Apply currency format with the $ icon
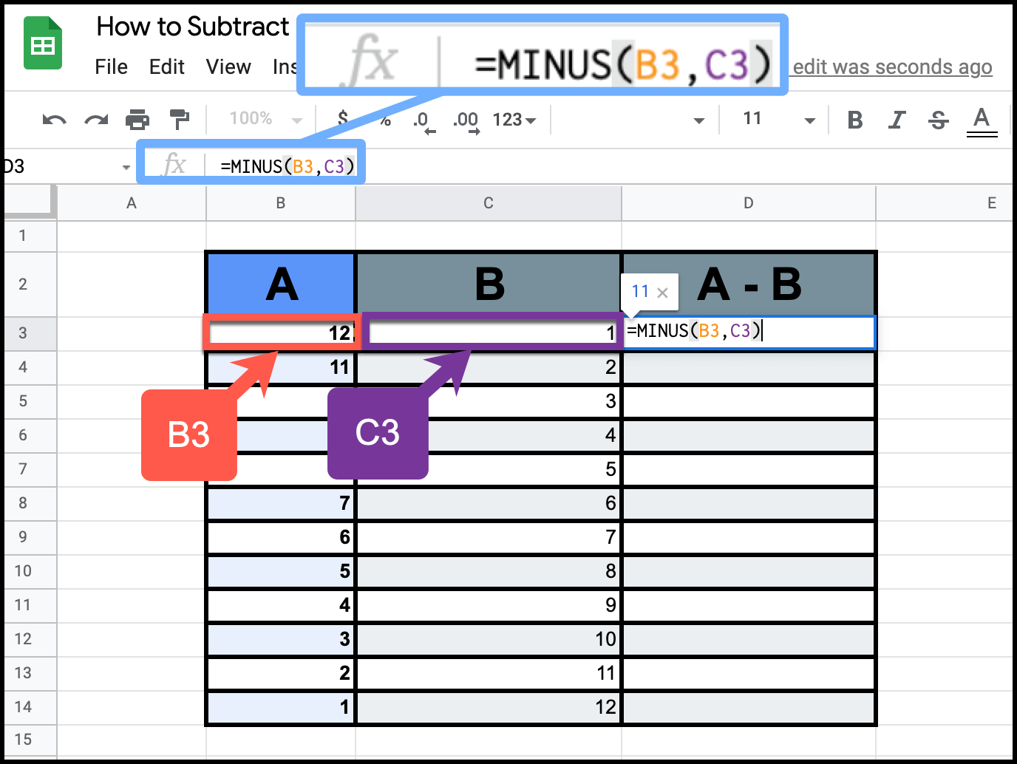This screenshot has height=764, width=1017. coord(342,119)
